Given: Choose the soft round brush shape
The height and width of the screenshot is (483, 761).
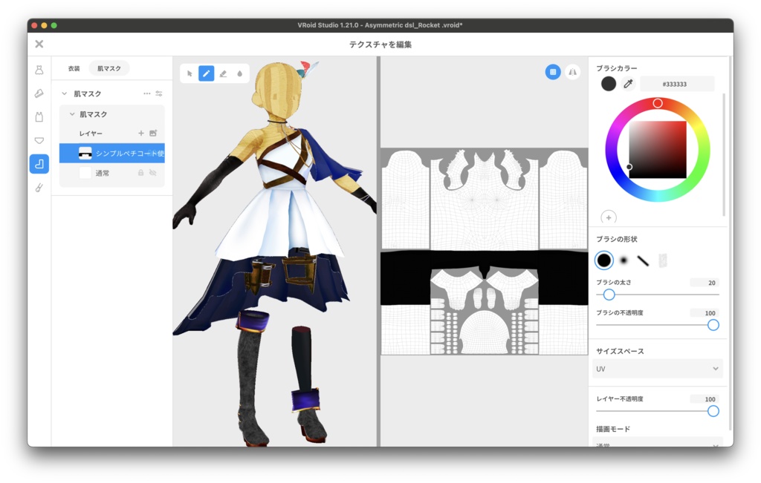Looking at the screenshot, I should [624, 260].
